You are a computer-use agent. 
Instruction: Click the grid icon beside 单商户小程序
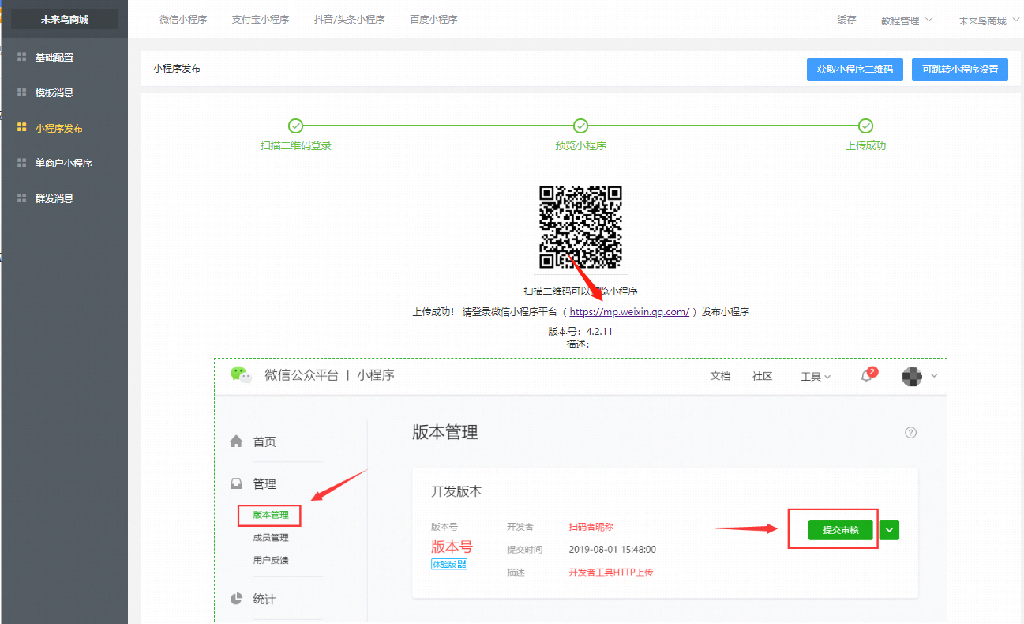tap(22, 163)
